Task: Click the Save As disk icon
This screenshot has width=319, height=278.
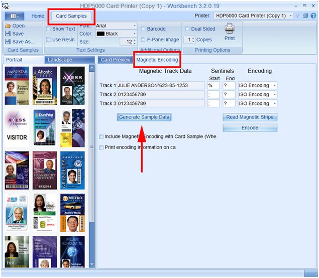Action: [x=7, y=42]
